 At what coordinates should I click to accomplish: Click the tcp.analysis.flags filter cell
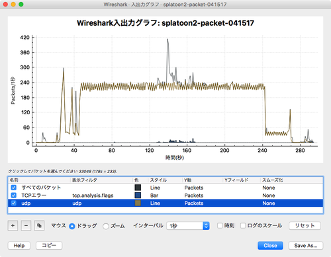tap(93, 196)
